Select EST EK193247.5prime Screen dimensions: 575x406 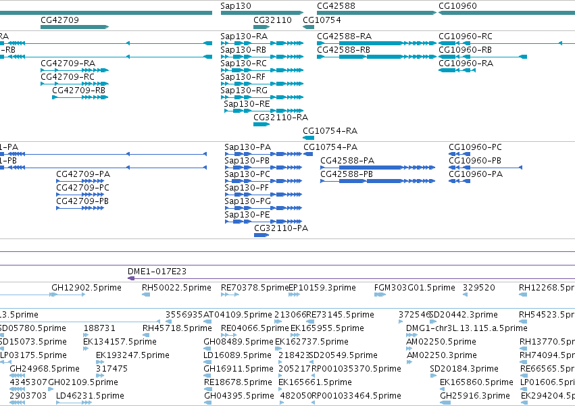pos(132,355)
